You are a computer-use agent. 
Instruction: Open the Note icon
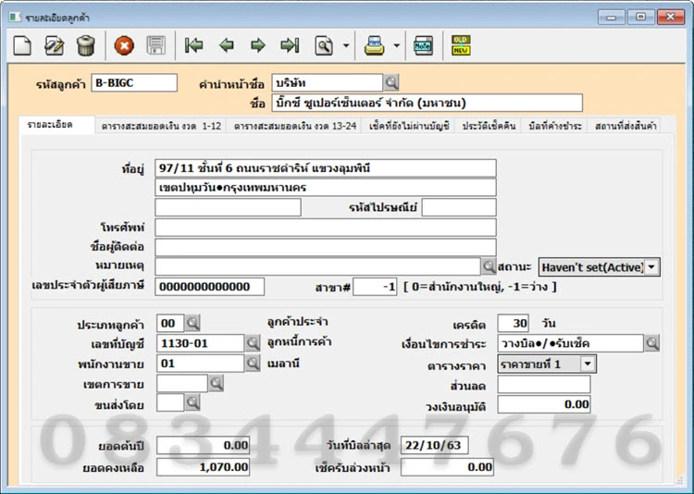423,45
